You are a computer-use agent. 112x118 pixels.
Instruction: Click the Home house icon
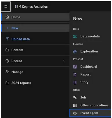click(7, 17)
